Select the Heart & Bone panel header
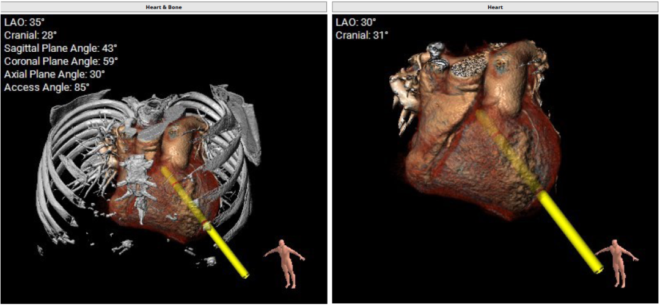This screenshot has width=660, height=305. [x=164, y=7]
